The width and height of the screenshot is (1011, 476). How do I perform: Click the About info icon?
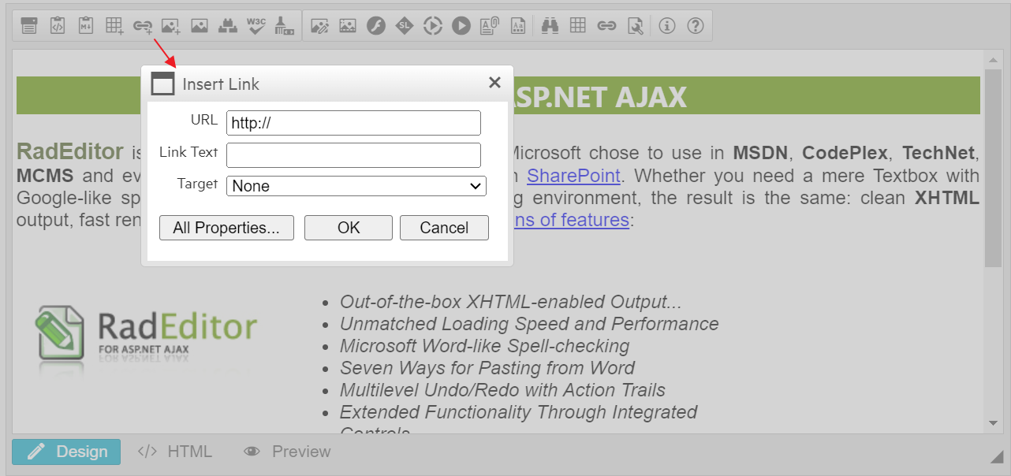[x=667, y=26]
